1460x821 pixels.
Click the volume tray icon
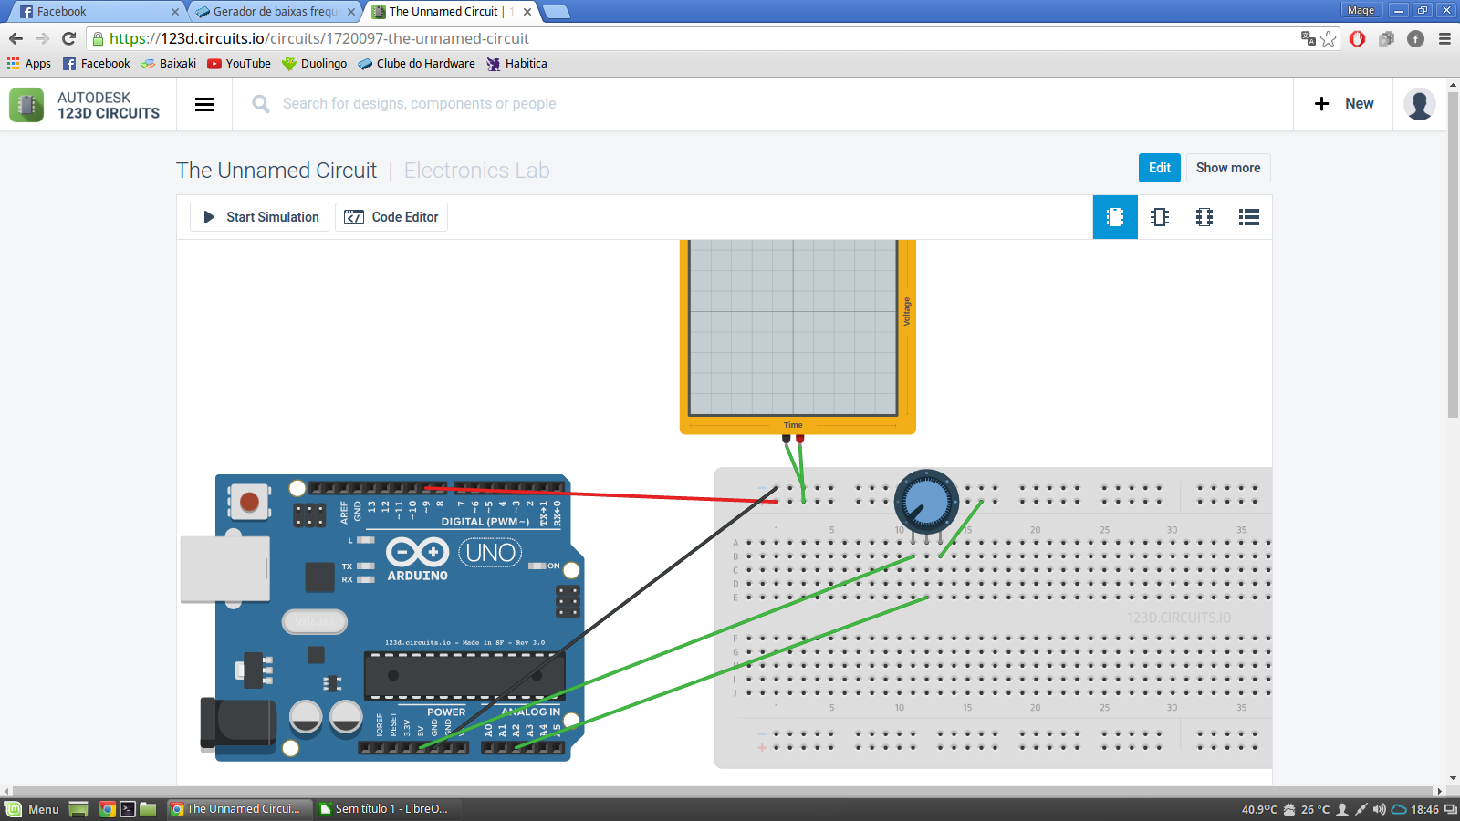1379,809
